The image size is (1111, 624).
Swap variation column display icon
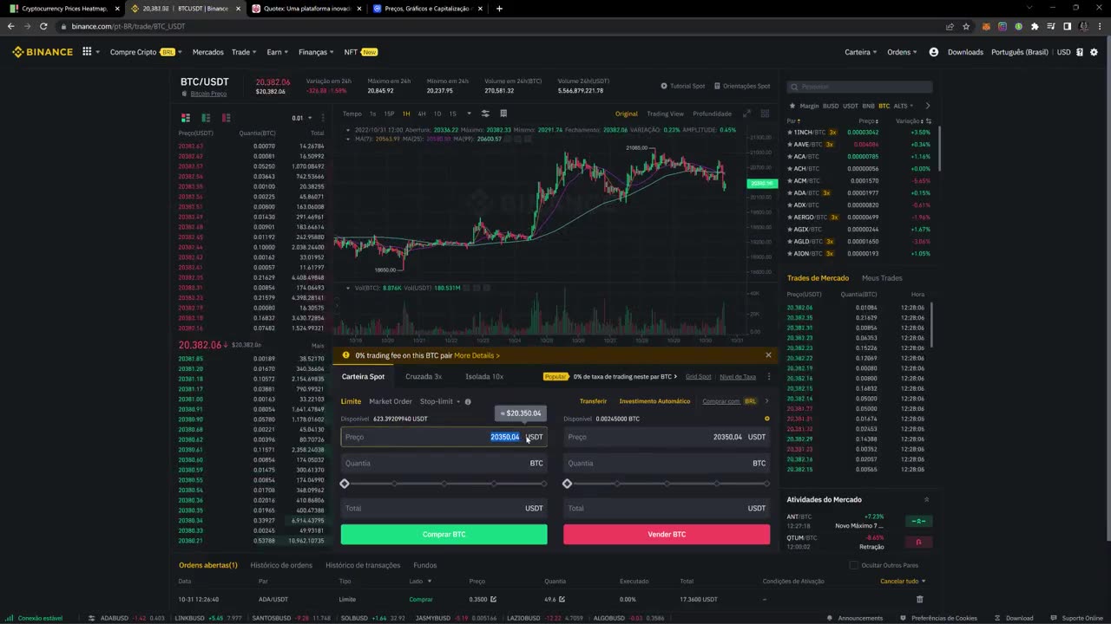[929, 120]
